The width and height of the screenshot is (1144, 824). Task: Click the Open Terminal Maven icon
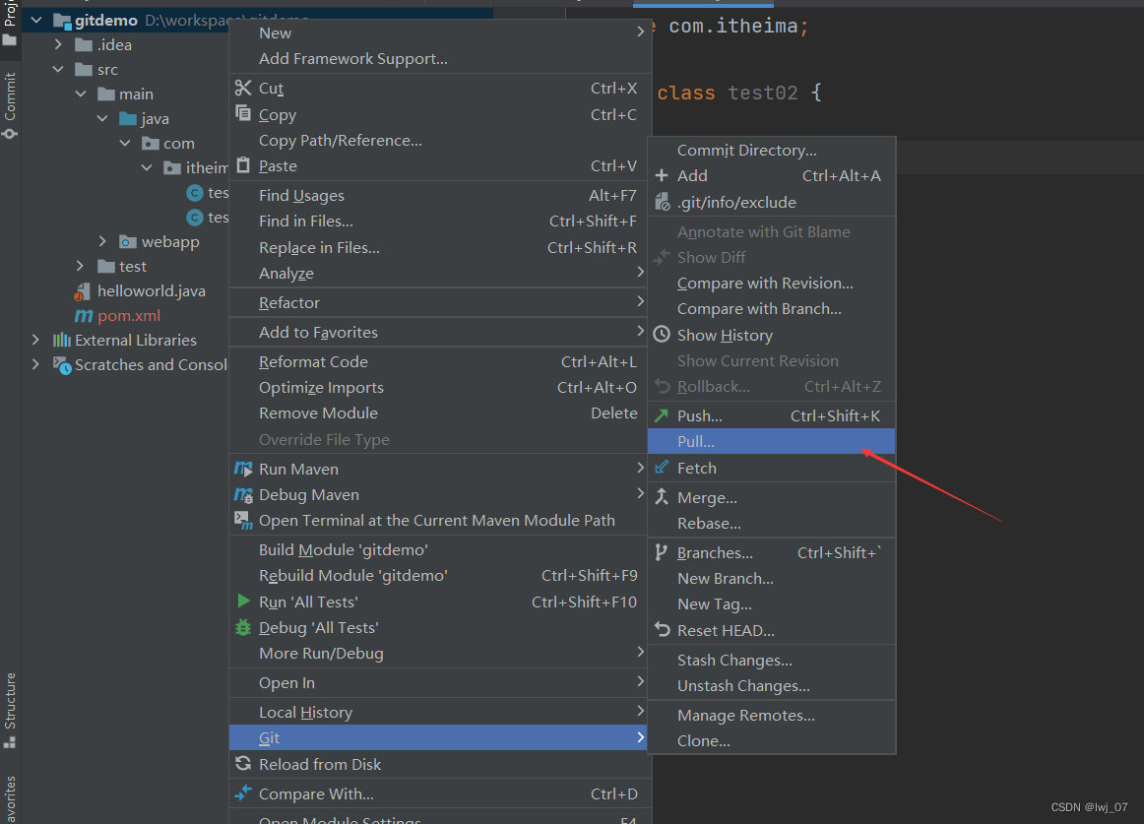(243, 520)
